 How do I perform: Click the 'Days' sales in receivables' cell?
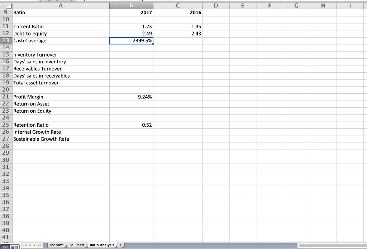pos(61,76)
